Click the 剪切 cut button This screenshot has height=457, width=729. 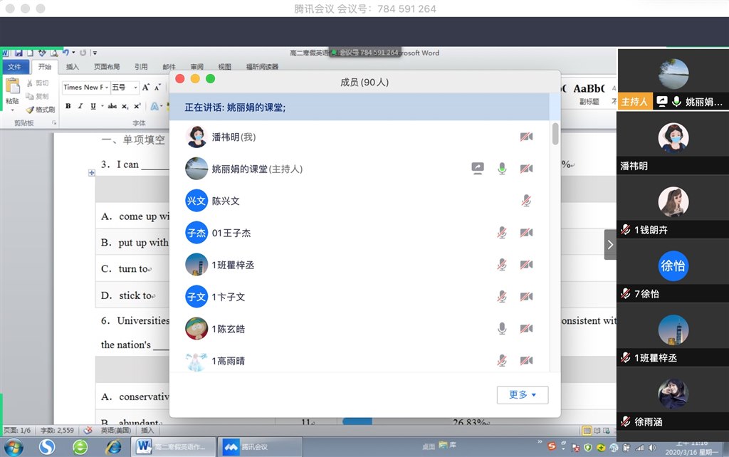(37, 83)
